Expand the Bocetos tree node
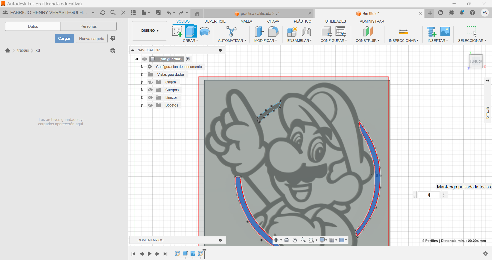This screenshot has height=260, width=492. (x=142, y=105)
